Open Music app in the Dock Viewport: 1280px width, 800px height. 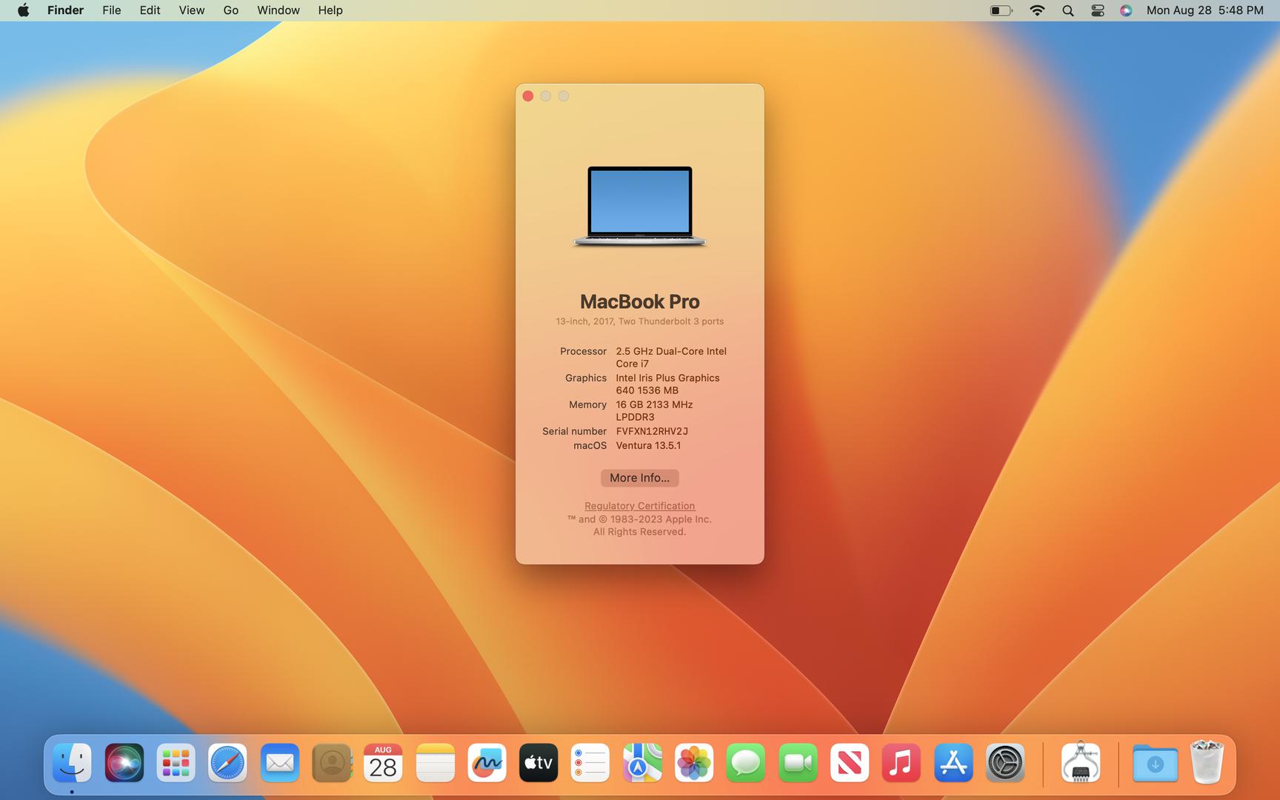901,763
